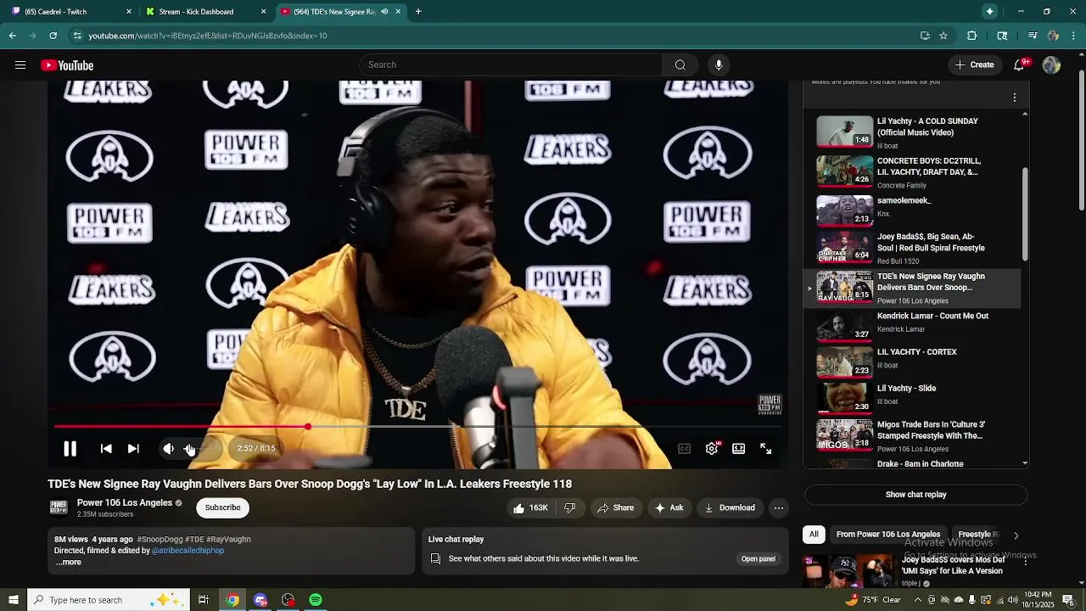Mute the video with the speaker icon

[x=169, y=449]
